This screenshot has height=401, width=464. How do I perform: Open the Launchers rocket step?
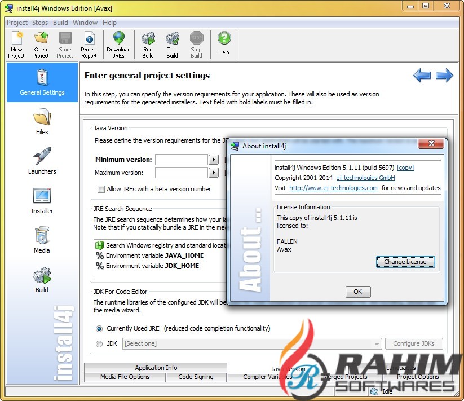[42, 161]
